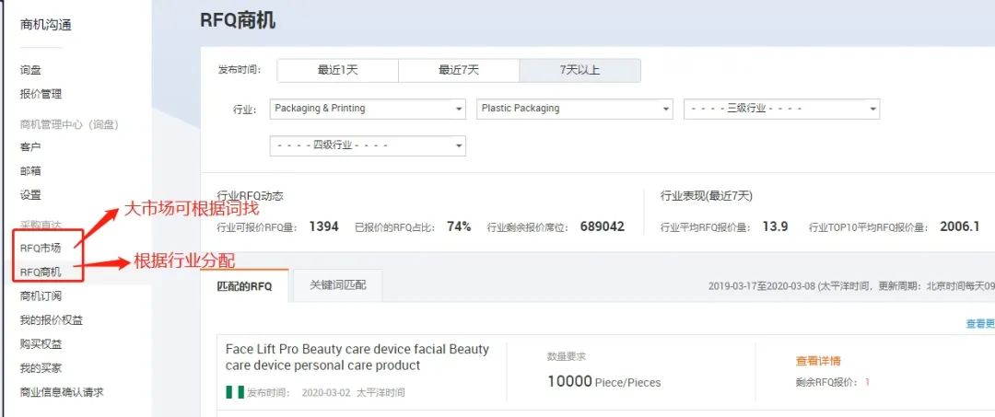Viewport: 995px width, 417px height.
Task: Open 商业信息确认请求 in the sidebar
Action: pos(62,392)
